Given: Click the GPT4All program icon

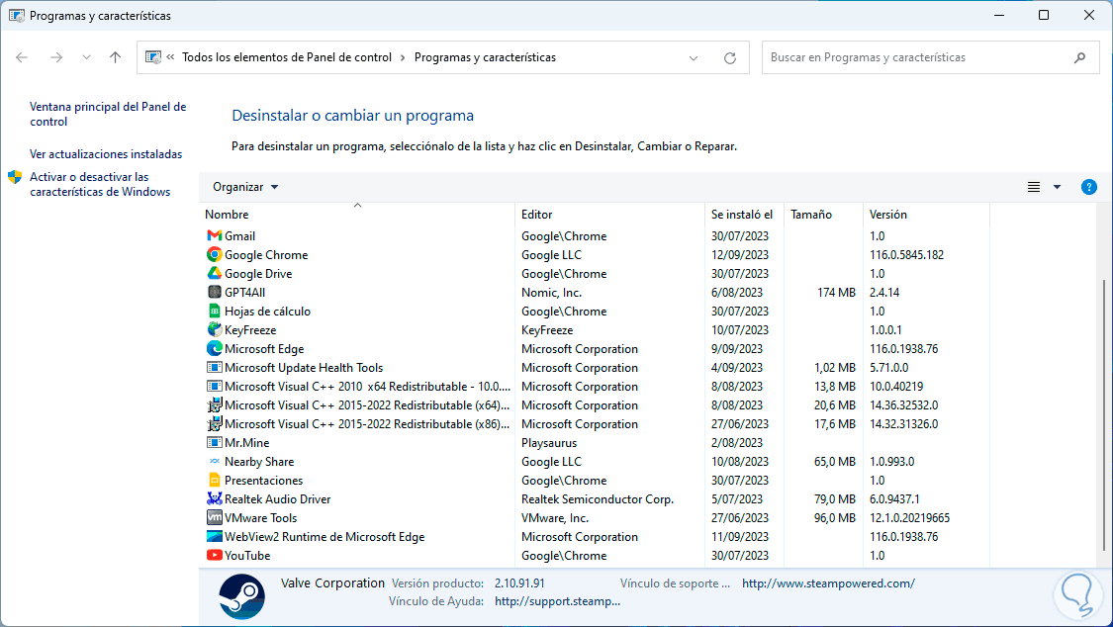Looking at the screenshot, I should 214,292.
